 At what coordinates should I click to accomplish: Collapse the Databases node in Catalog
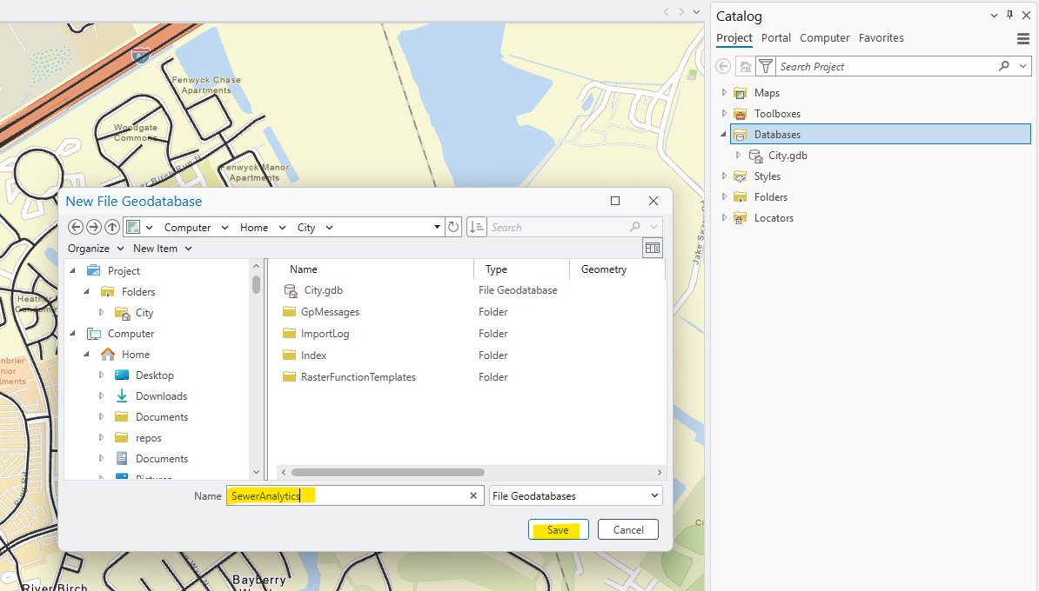pos(724,135)
